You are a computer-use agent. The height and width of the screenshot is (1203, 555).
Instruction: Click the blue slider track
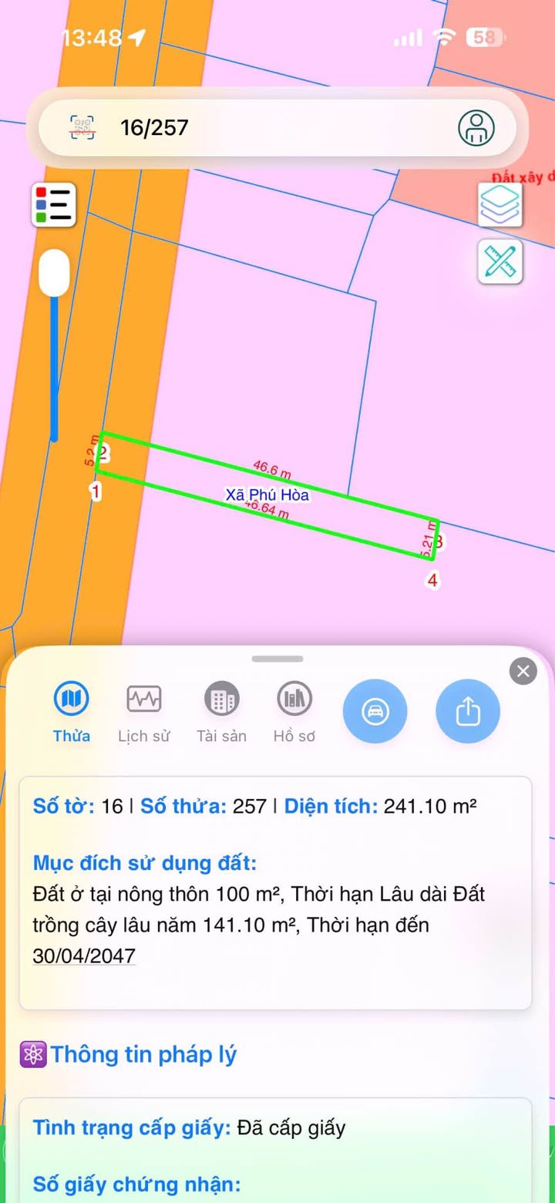coord(54,369)
